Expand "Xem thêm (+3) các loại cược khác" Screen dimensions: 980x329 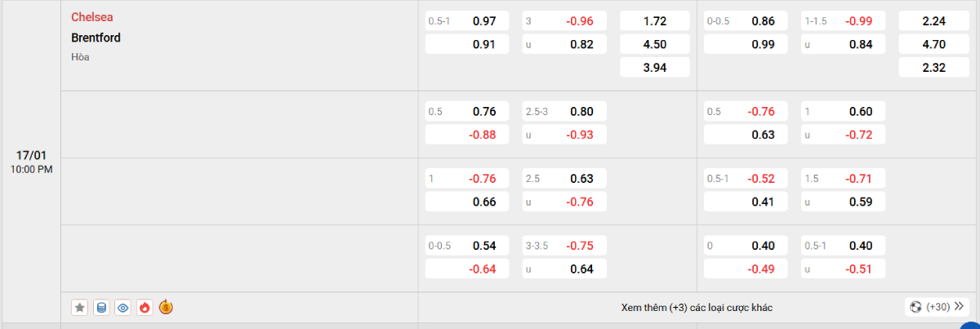(697, 308)
